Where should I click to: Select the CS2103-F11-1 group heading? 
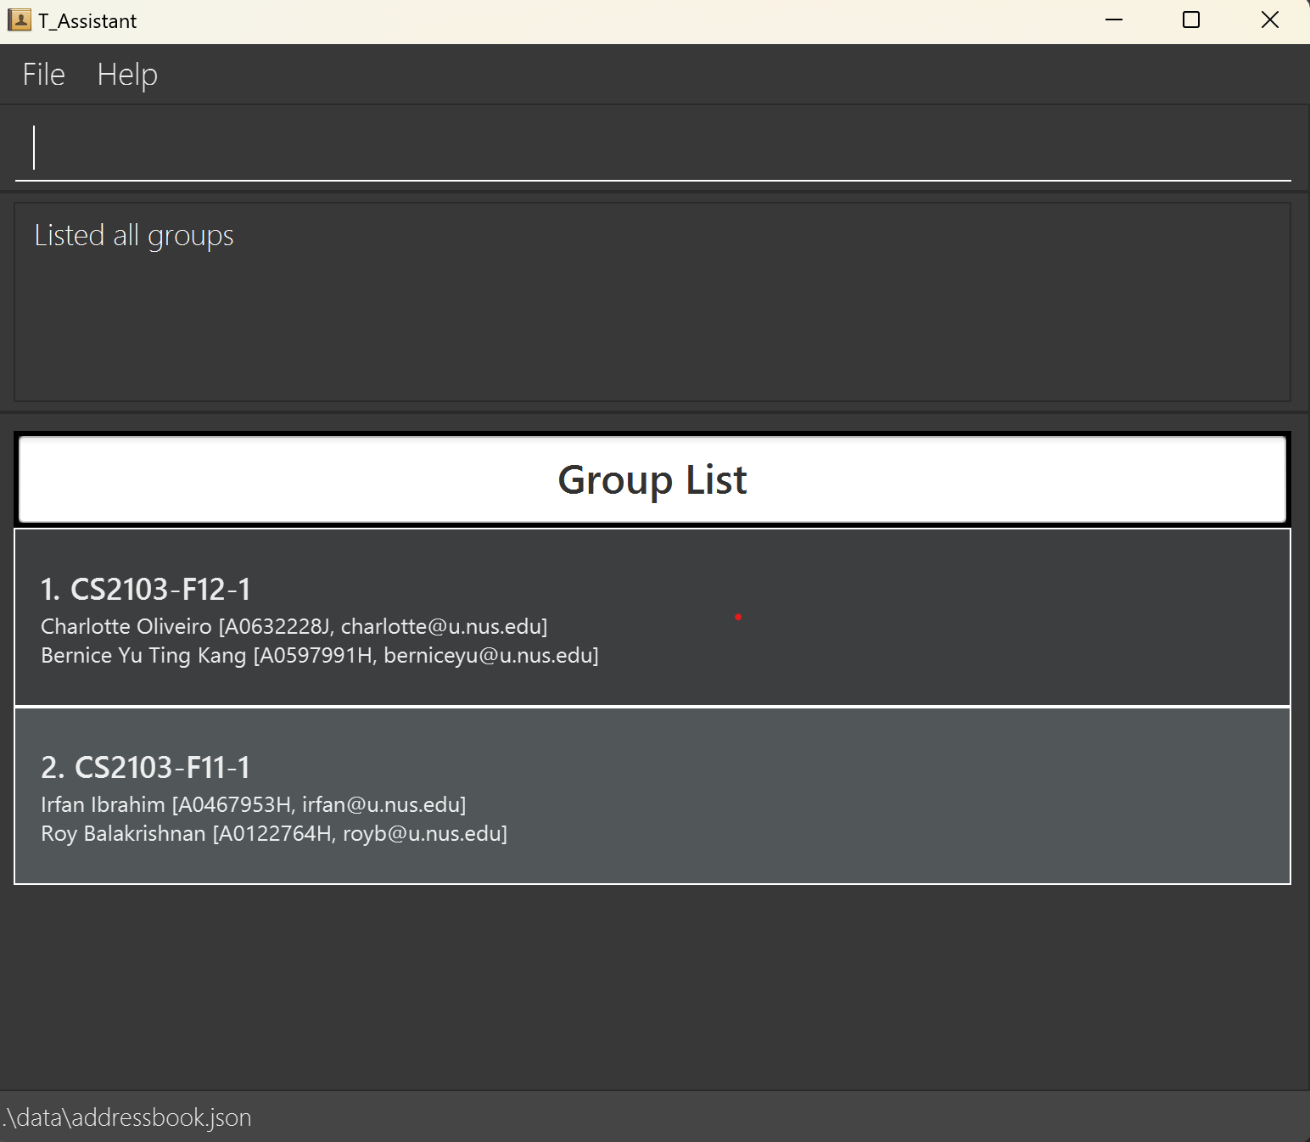coord(146,767)
